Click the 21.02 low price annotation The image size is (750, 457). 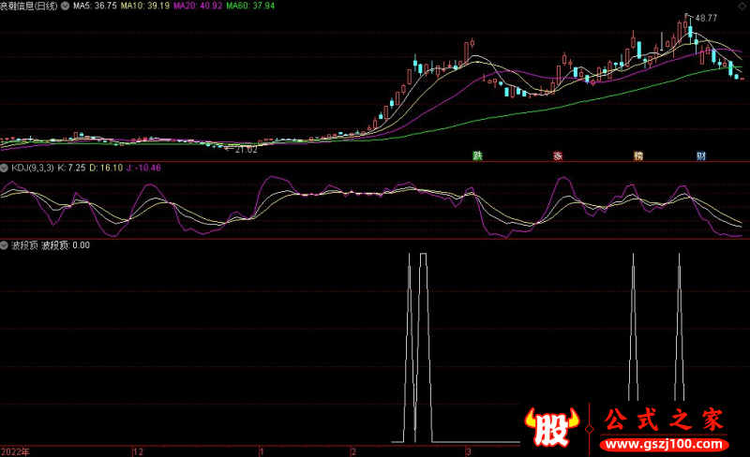pos(242,148)
